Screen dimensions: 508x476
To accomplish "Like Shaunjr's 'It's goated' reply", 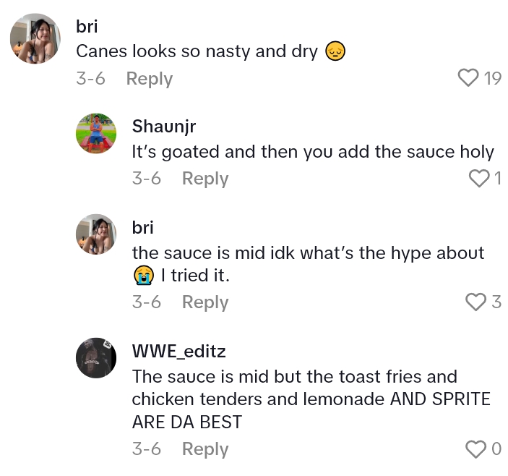I will click(x=479, y=178).
